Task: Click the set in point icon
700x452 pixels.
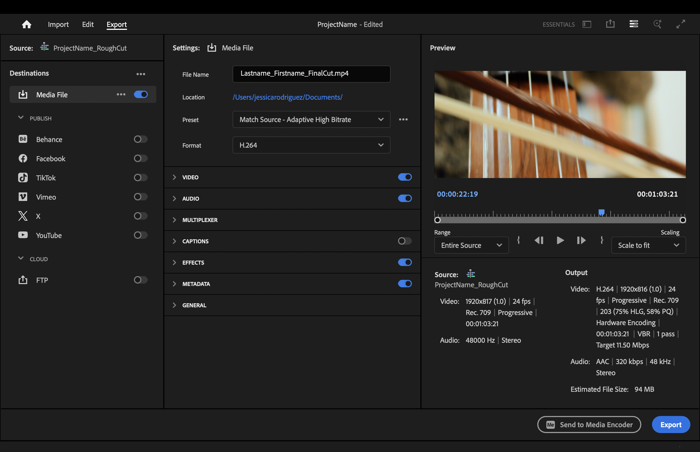Action: click(518, 240)
